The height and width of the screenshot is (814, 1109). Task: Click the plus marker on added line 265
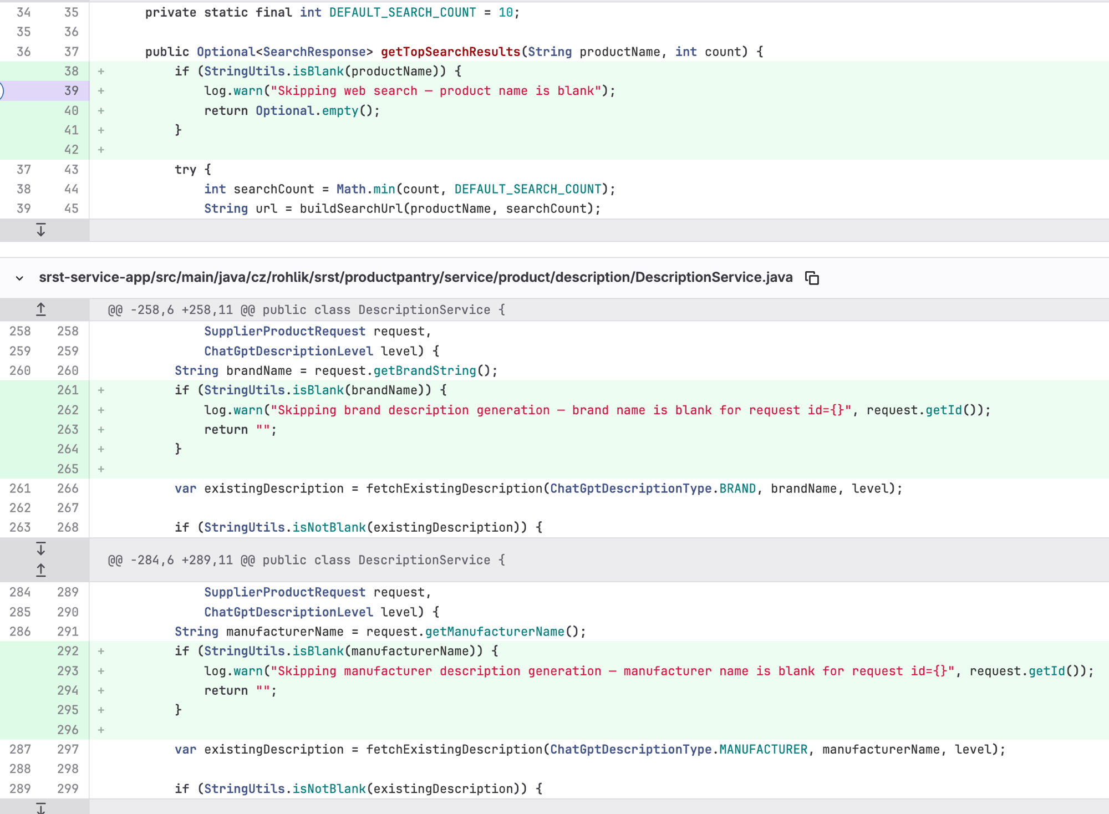101,469
